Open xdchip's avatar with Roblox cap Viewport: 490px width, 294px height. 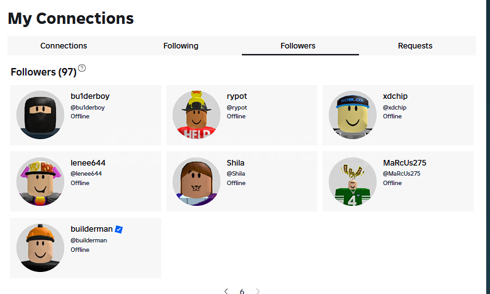[353, 115]
